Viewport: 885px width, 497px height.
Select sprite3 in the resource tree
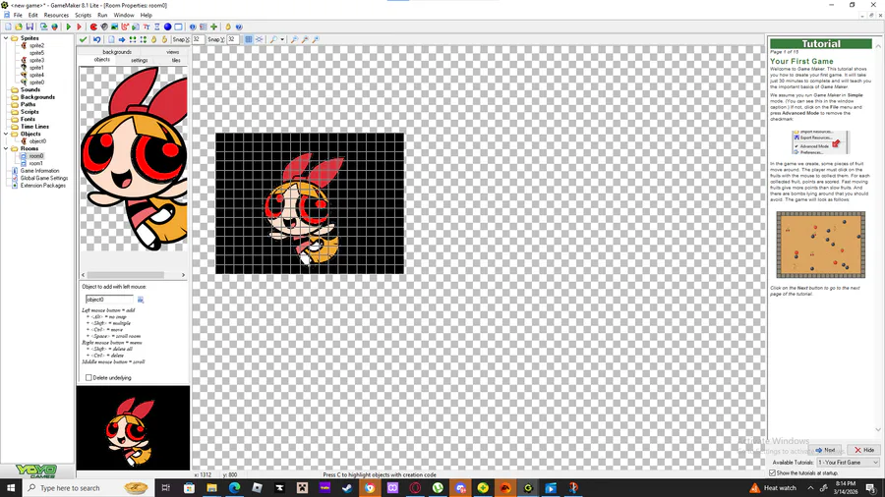pos(36,60)
